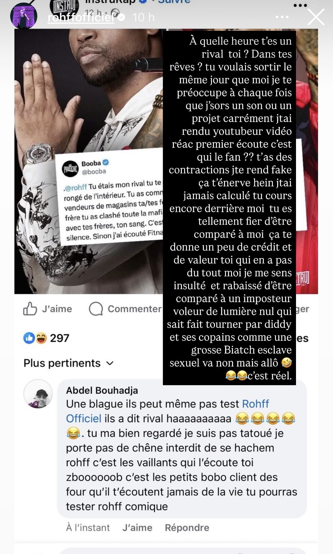Viewport: 333px width, 554px height.
Task: Click the Commenter speech bubble icon
Action: click(x=96, y=309)
